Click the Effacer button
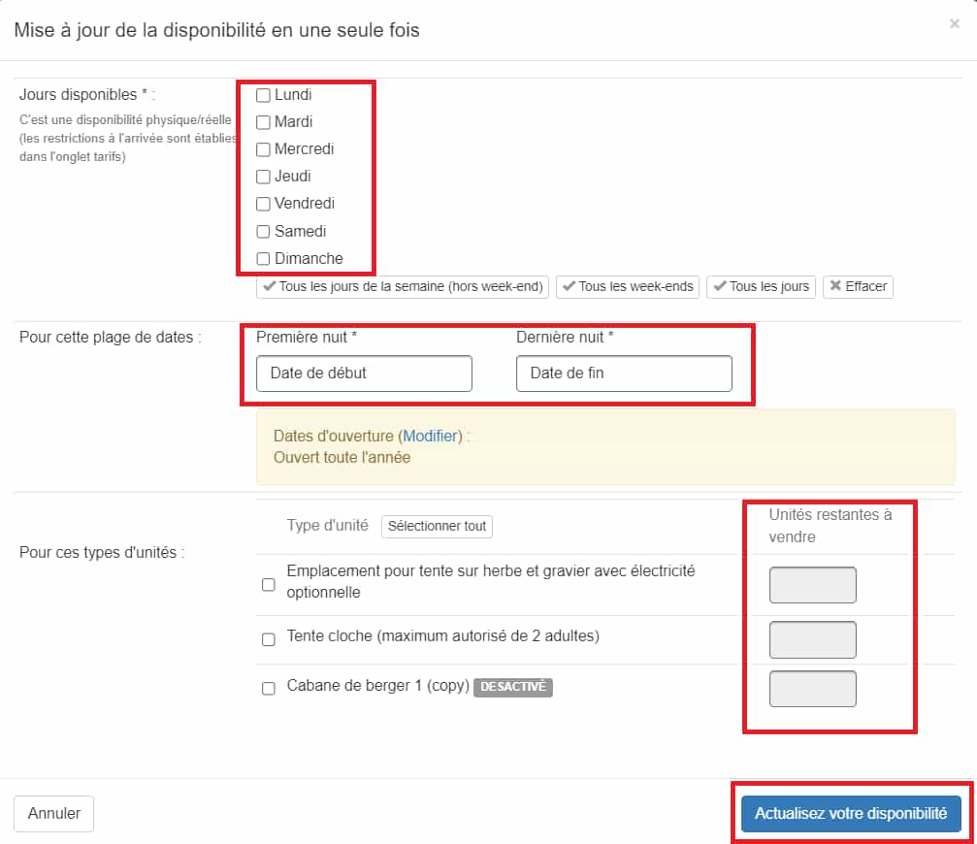This screenshot has height=844, width=977. pyautogui.click(x=858, y=286)
